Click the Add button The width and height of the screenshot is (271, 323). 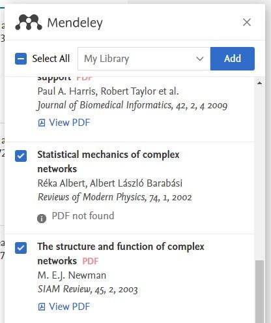click(x=233, y=59)
